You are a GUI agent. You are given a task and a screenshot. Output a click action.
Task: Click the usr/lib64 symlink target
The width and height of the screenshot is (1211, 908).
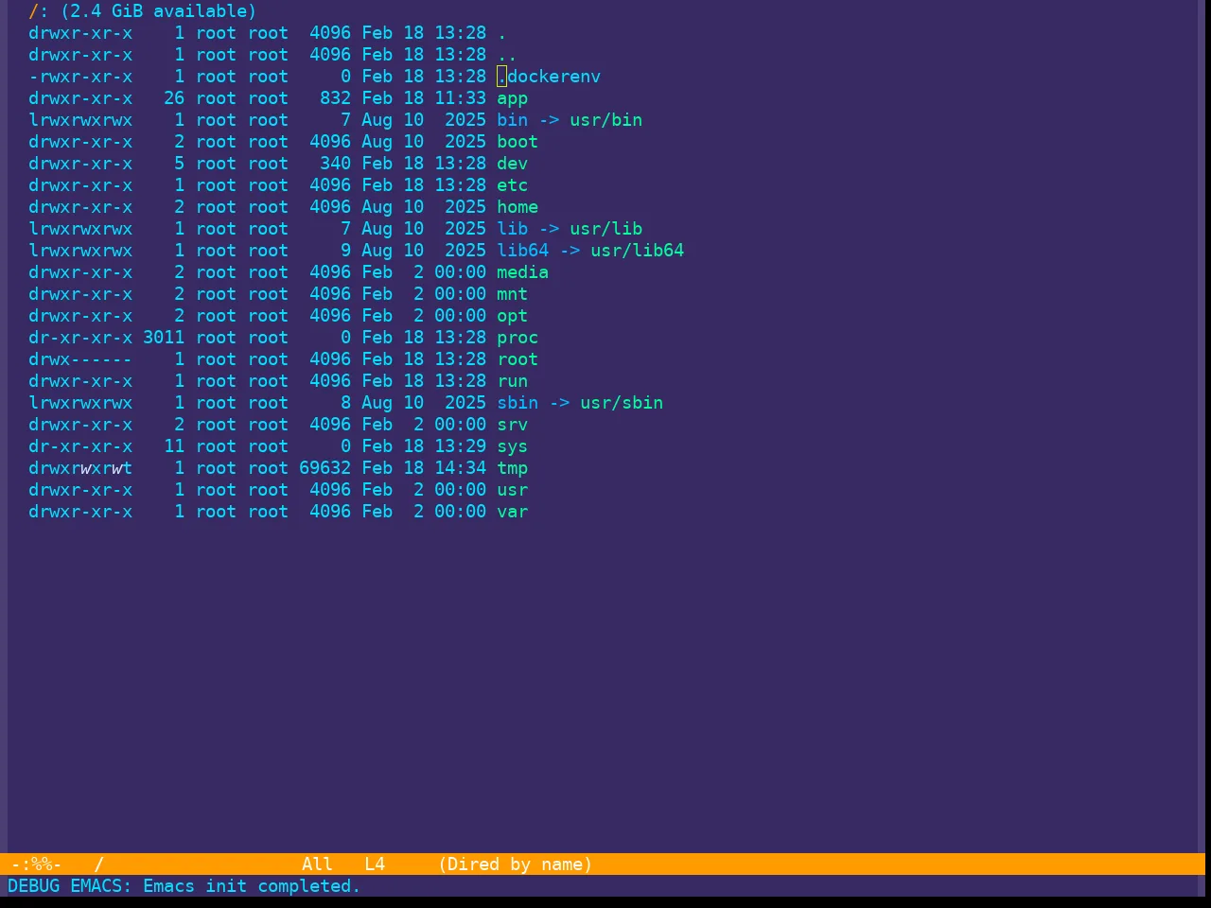tap(638, 251)
